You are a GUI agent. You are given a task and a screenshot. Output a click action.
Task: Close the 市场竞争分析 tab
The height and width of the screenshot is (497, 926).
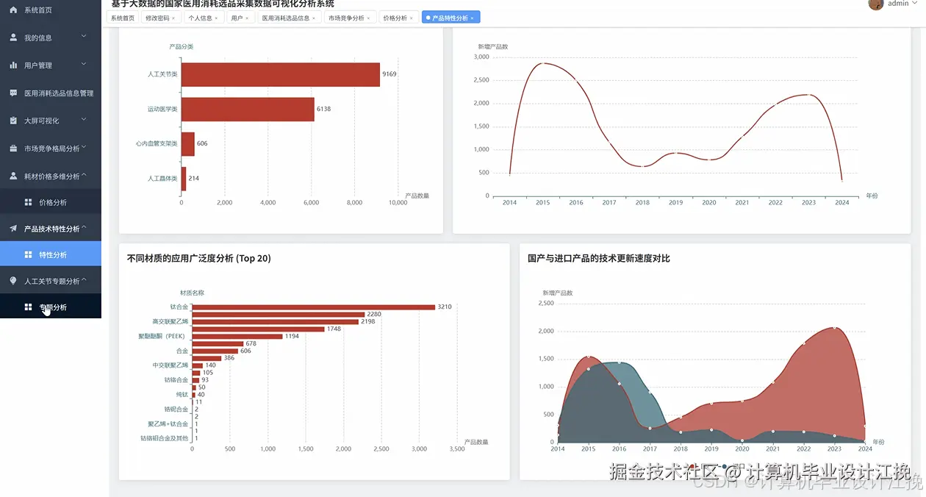coord(369,18)
